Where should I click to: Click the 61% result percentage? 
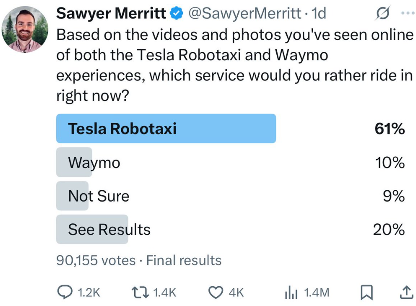390,129
